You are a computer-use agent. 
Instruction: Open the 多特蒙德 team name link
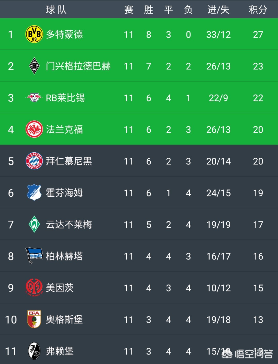point(64,34)
